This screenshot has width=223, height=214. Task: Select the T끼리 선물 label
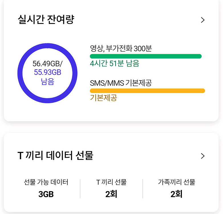[x=111, y=182]
